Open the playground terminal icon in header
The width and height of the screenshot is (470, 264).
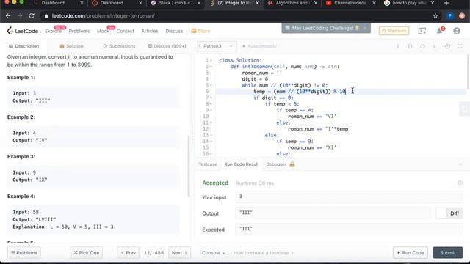(x=422, y=31)
